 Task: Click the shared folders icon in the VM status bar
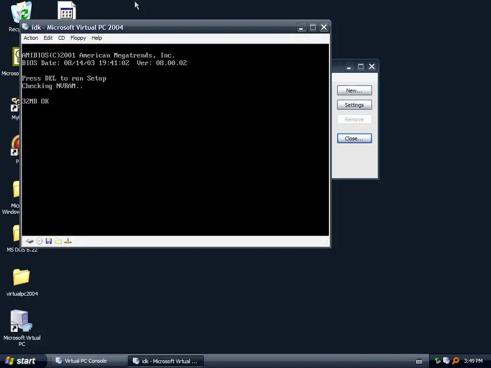(58, 241)
